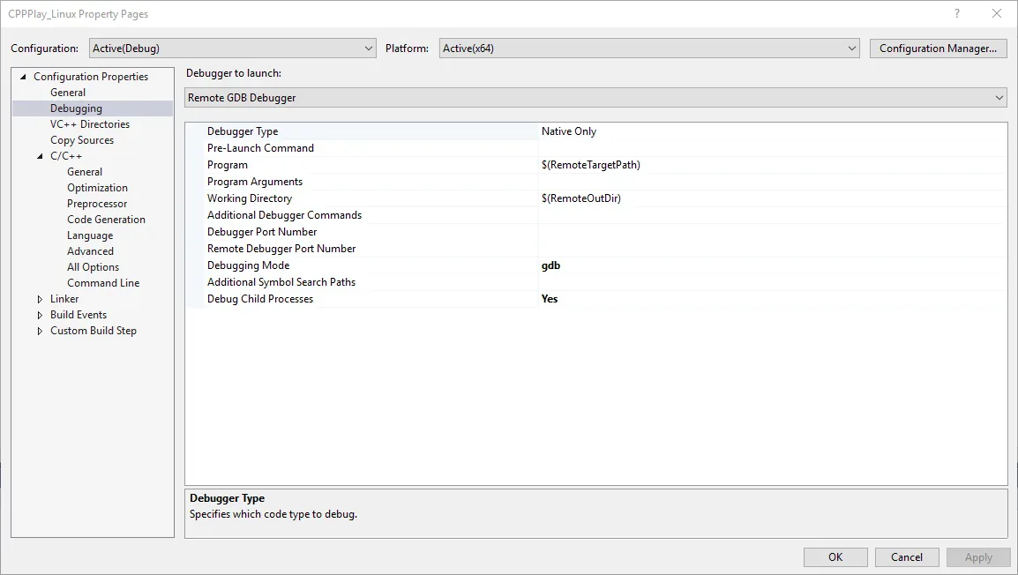
Task: Select the C/C++ tree label
Action: [x=66, y=156]
